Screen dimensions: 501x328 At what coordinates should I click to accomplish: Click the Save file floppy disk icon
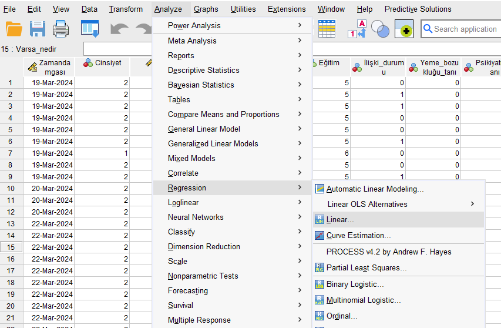(x=38, y=29)
